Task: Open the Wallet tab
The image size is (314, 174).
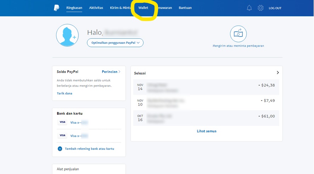Action: coord(143,8)
